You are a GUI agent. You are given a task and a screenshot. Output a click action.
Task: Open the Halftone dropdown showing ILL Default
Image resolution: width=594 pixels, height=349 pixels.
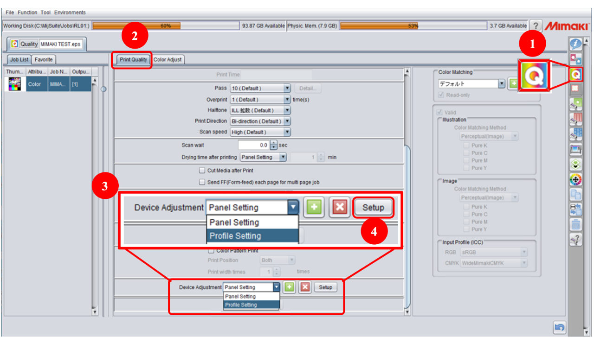pos(287,110)
